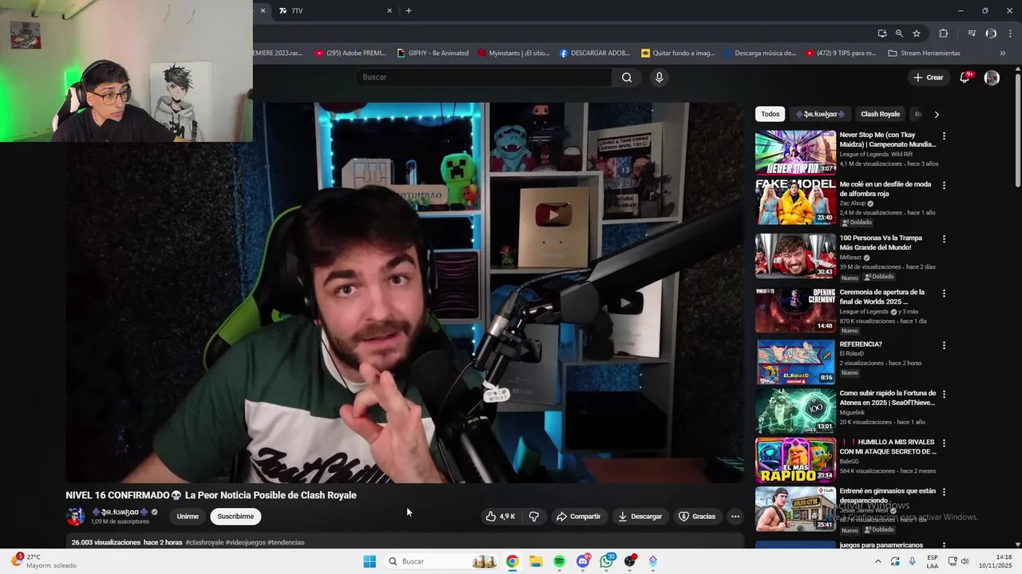Screen dimensions: 1022x574
Task: Join channel with Unirme button
Action: pyautogui.click(x=188, y=517)
